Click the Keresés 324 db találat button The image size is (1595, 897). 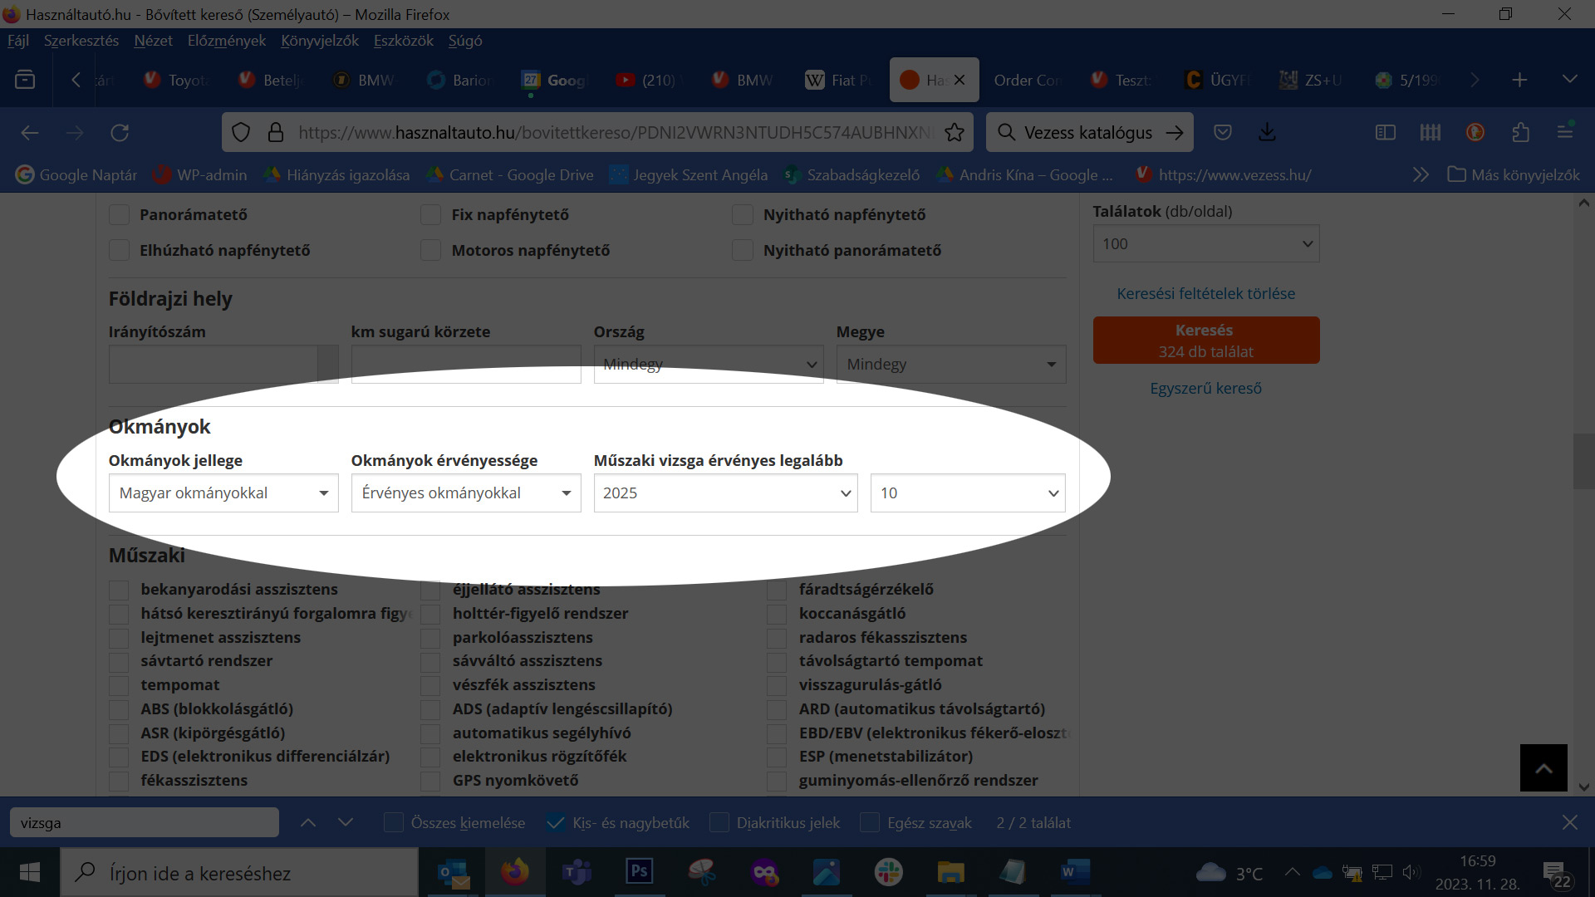(1206, 340)
